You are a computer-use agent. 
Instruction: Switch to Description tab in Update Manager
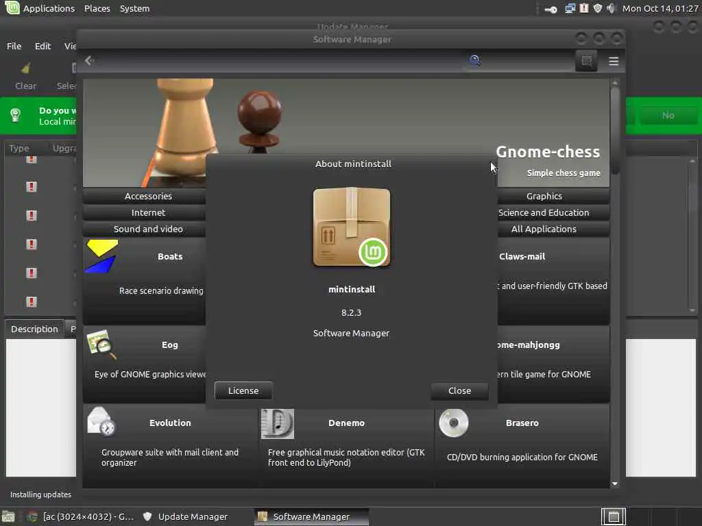[34, 329]
